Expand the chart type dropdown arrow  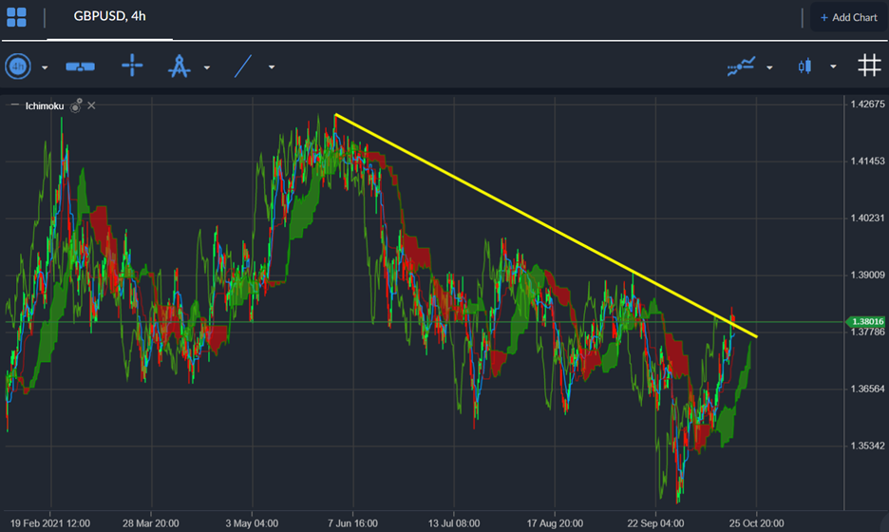[x=833, y=66]
